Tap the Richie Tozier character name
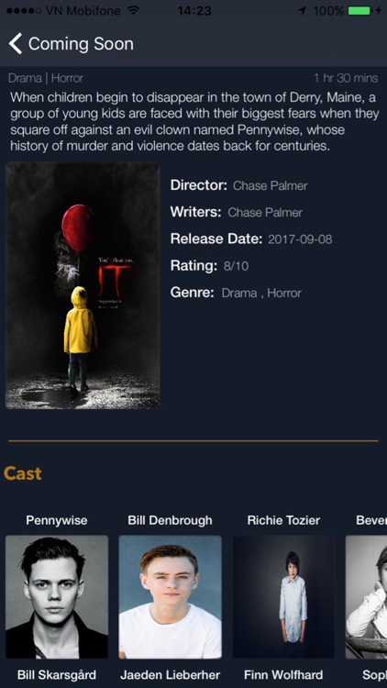387x688 pixels. pos(284,520)
